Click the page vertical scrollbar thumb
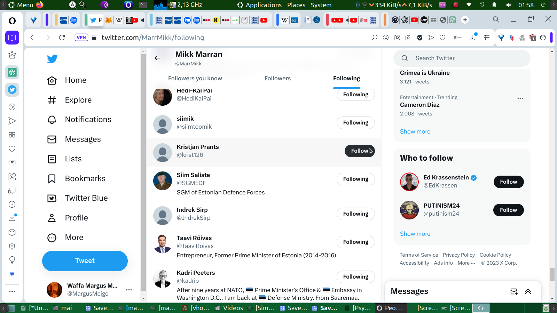 coord(552,274)
